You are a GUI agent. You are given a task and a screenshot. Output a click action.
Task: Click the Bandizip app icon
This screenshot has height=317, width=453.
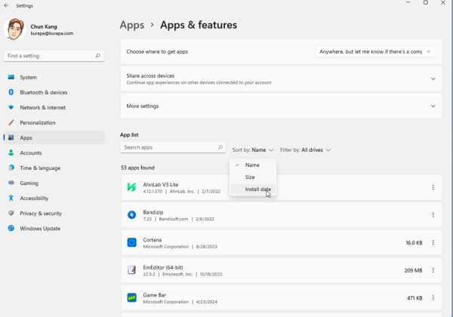point(131,215)
